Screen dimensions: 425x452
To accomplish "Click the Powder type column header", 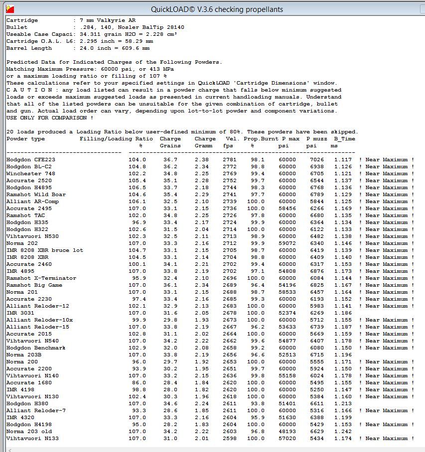I will [x=25, y=139].
